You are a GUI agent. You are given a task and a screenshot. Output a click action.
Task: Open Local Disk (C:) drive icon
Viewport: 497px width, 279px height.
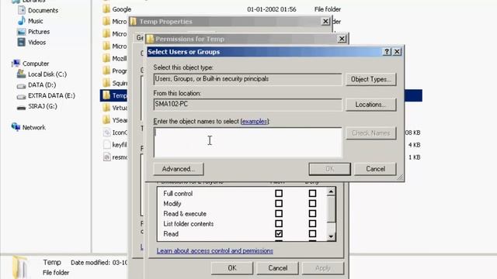[x=21, y=74]
